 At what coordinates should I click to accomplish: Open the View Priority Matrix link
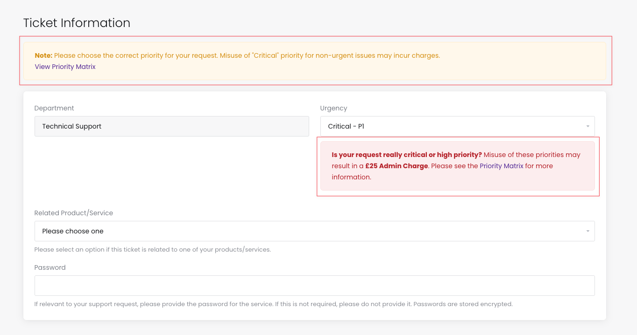[x=65, y=67]
